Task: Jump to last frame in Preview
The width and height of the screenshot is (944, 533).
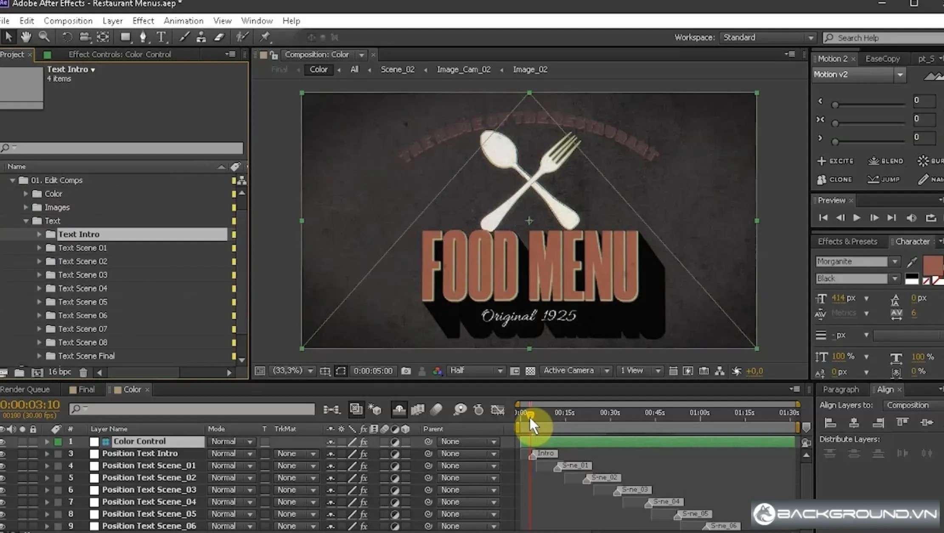Action: tap(891, 218)
